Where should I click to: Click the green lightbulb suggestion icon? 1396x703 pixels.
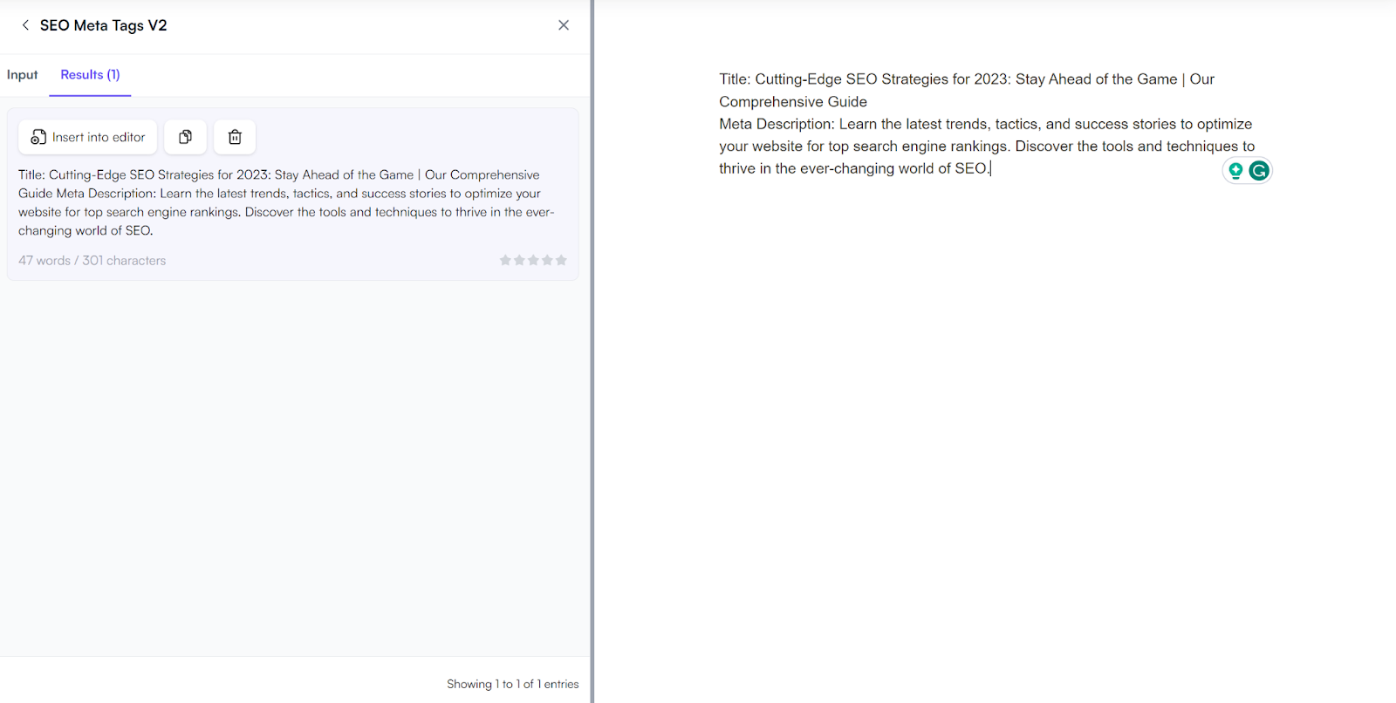tap(1235, 171)
